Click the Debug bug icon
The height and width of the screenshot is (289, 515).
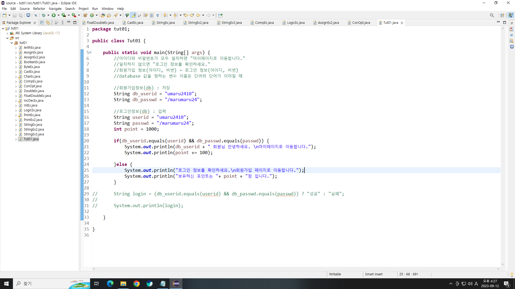43,15
